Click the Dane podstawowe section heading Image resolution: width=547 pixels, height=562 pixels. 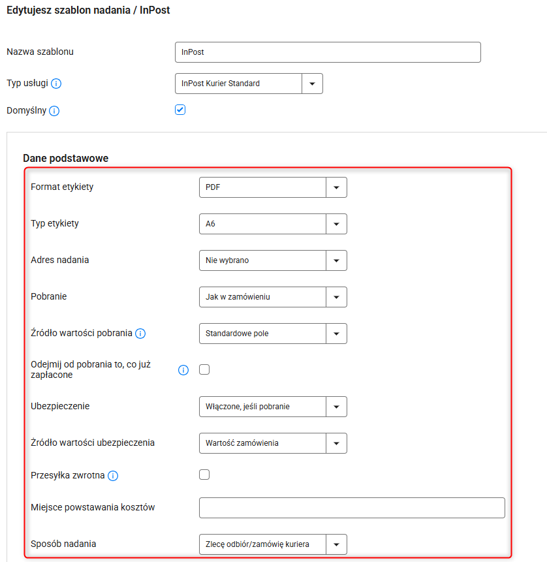click(66, 158)
